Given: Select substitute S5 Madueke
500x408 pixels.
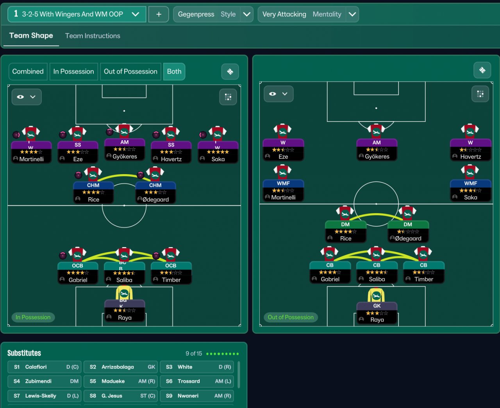Looking at the screenshot, I should coord(121,381).
